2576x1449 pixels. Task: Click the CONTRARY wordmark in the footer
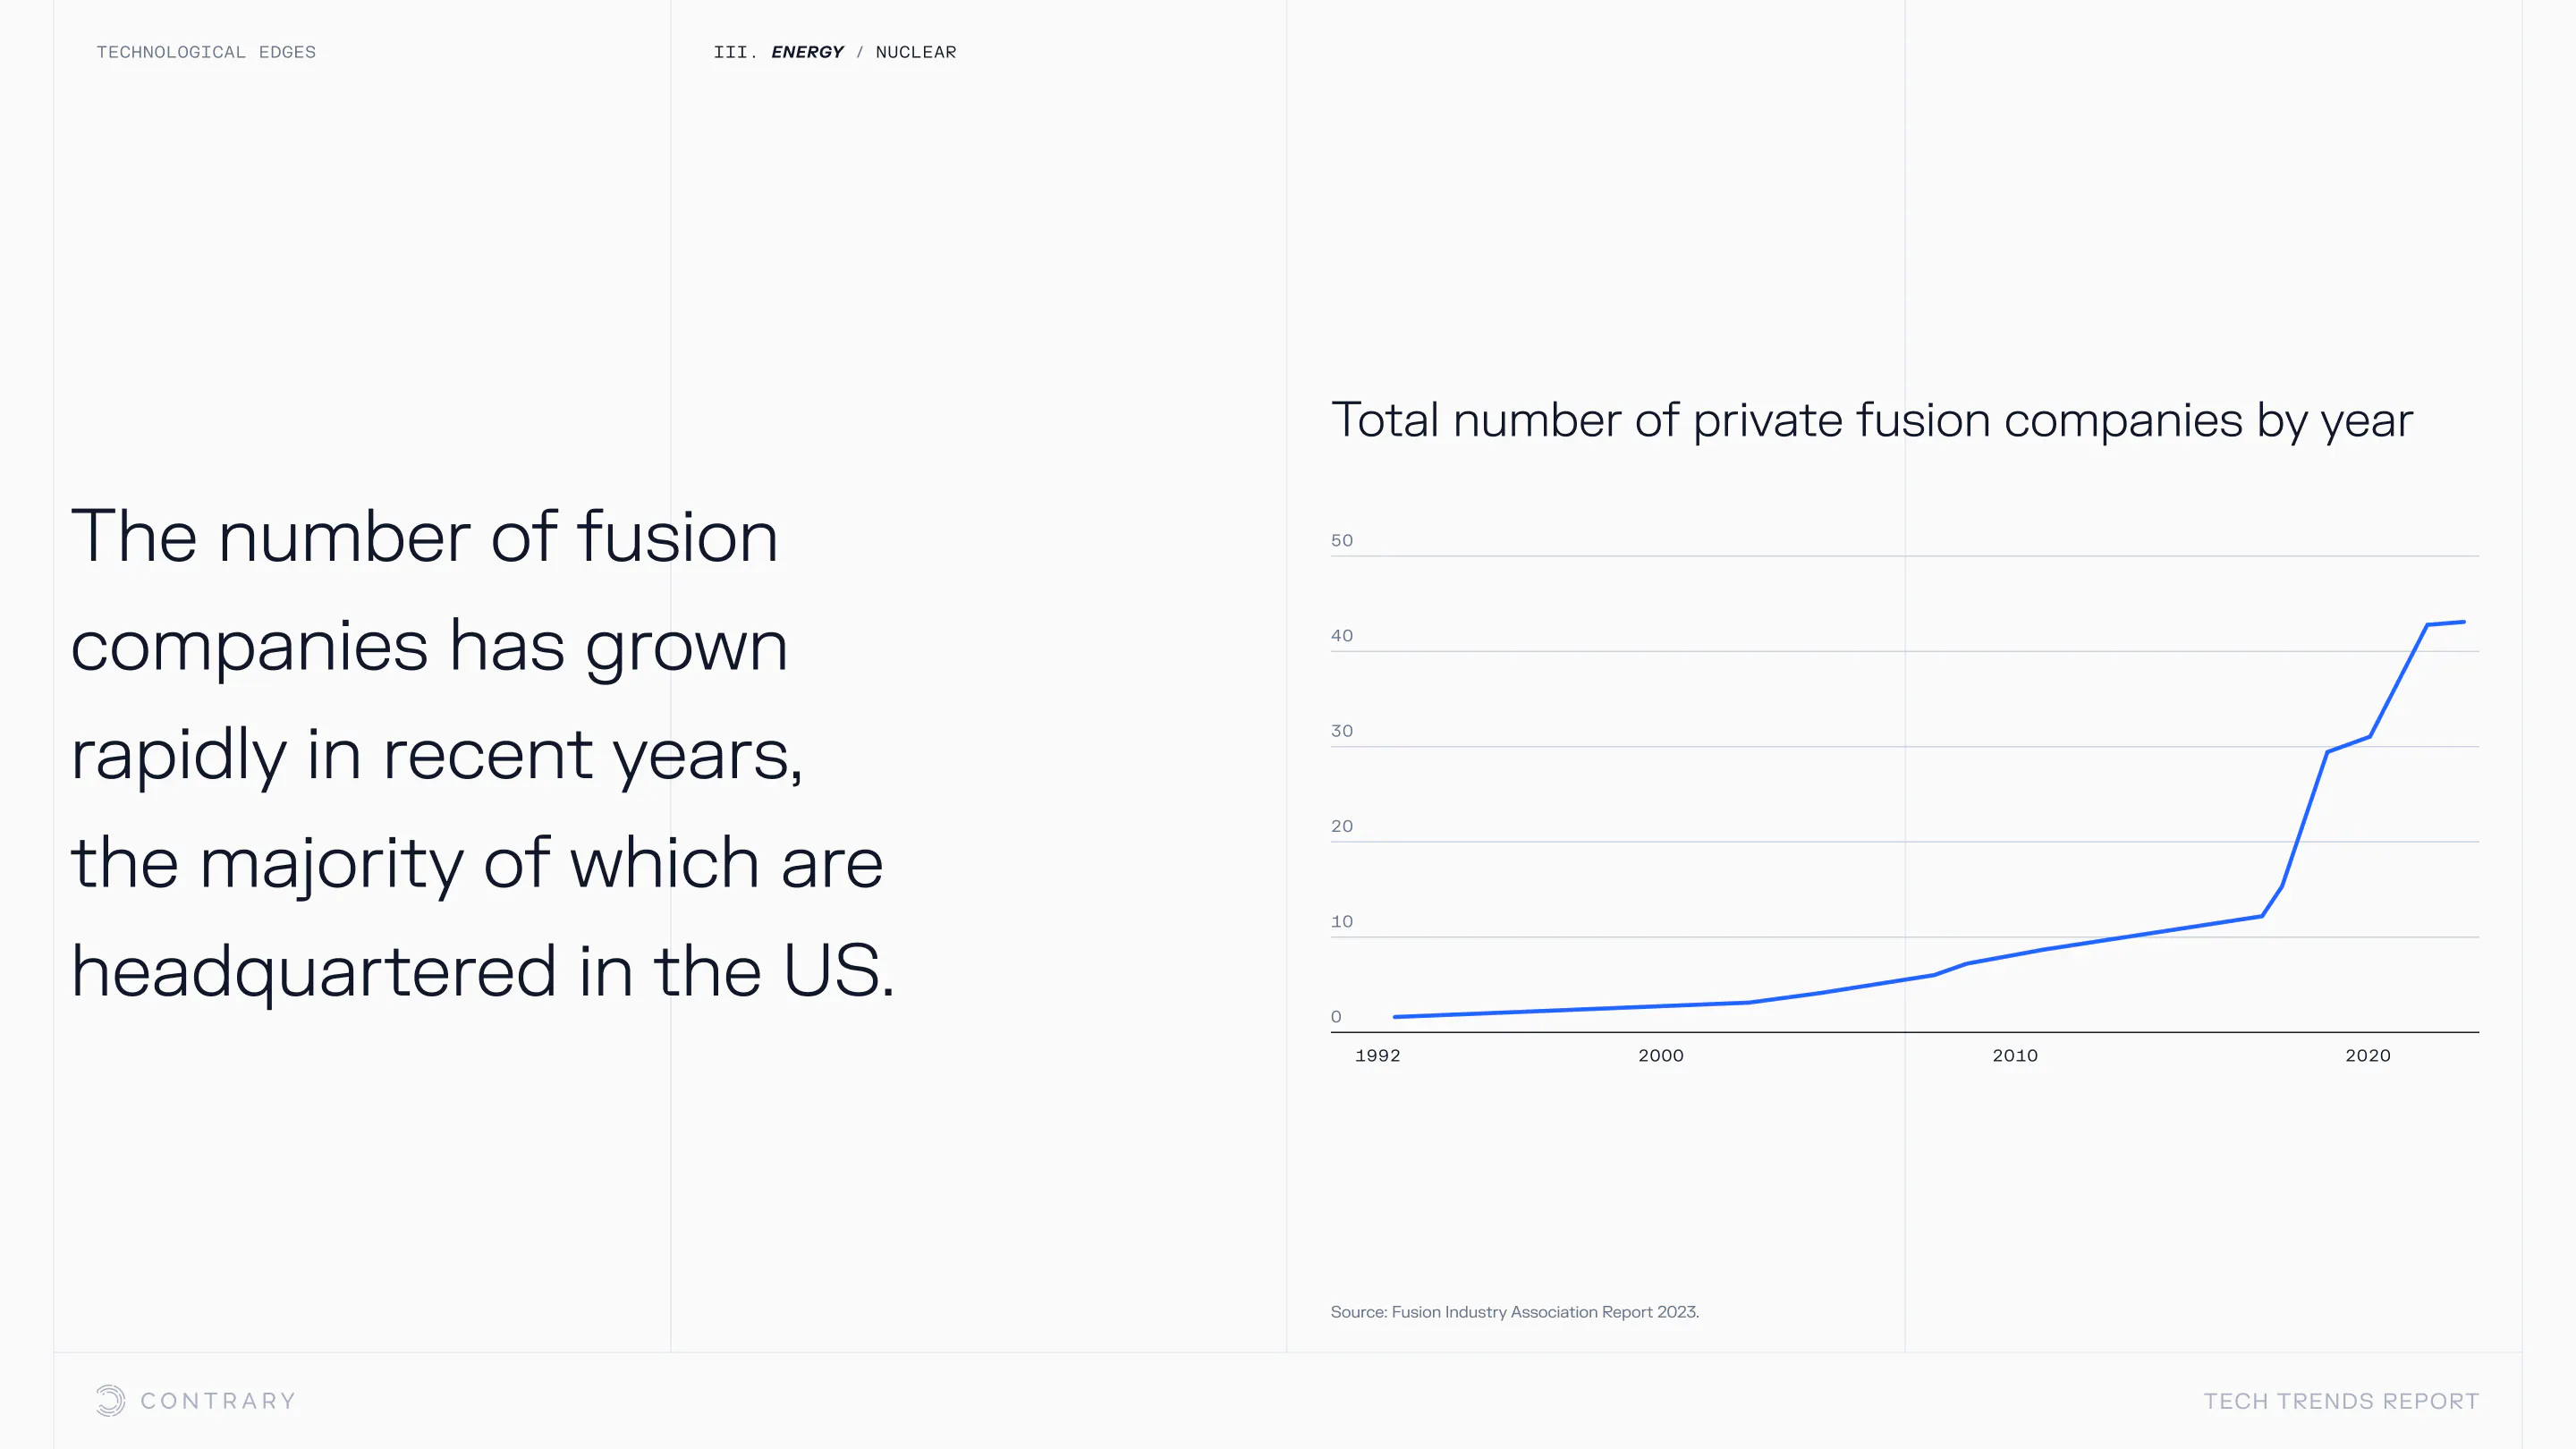click(218, 1401)
